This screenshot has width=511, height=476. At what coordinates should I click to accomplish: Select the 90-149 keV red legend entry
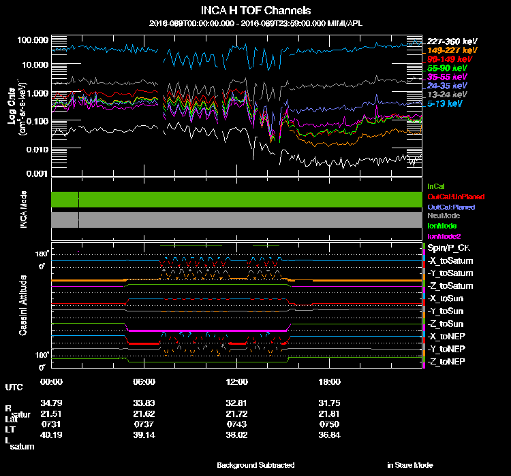coord(447,59)
